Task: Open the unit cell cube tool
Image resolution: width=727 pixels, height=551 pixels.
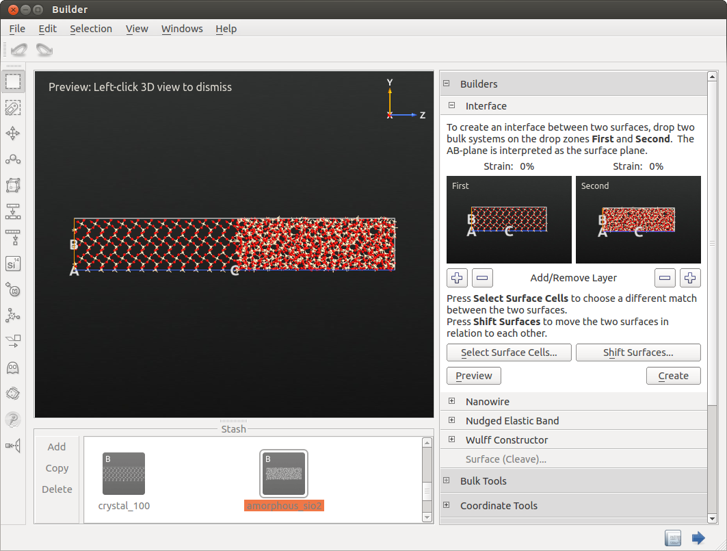Action: pos(13,185)
